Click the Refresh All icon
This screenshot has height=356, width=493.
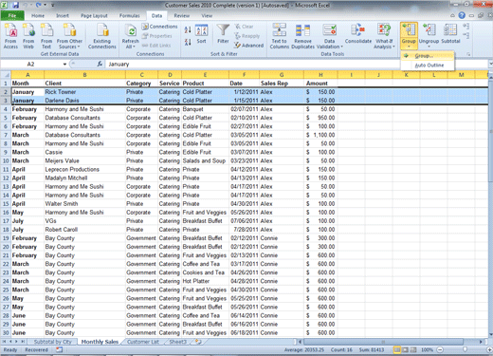(130, 31)
